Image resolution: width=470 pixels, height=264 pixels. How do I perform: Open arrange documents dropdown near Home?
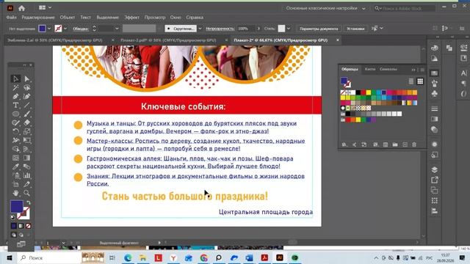tap(45, 7)
